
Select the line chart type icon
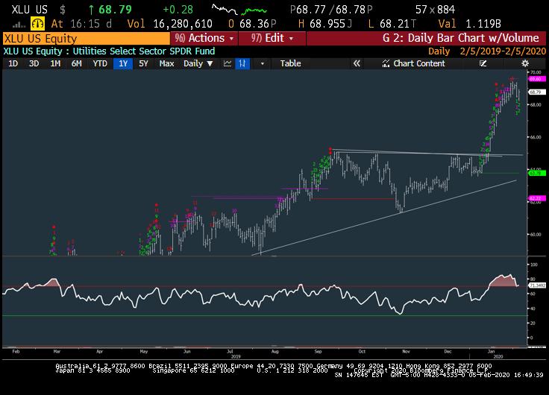coord(228,63)
